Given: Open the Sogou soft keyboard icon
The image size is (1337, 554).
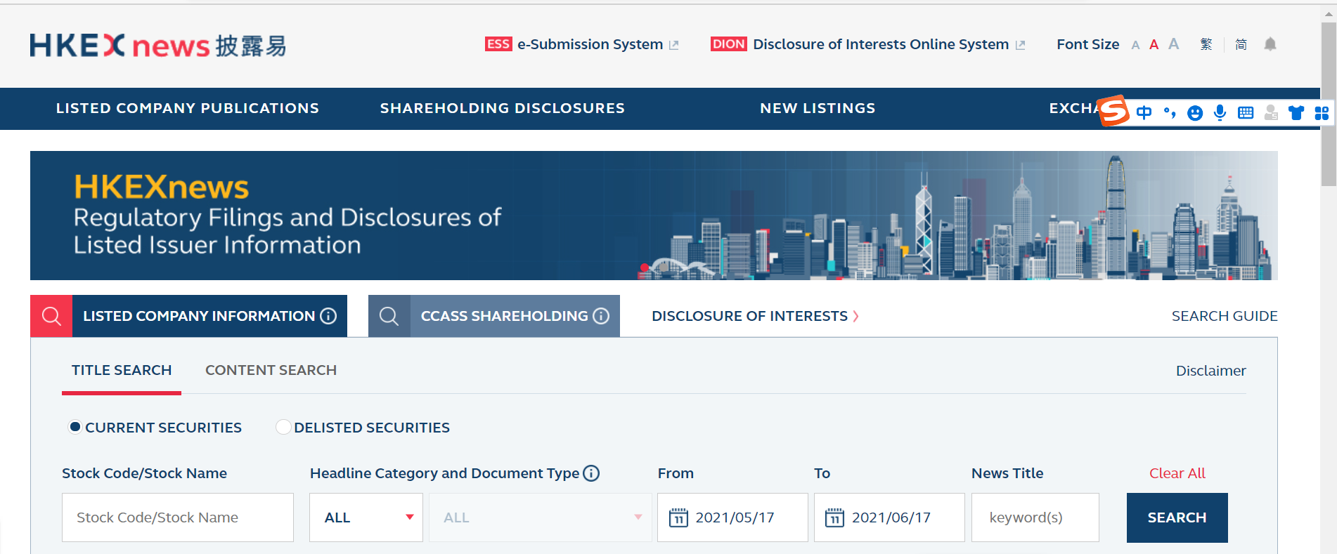Looking at the screenshot, I should pos(1246,112).
